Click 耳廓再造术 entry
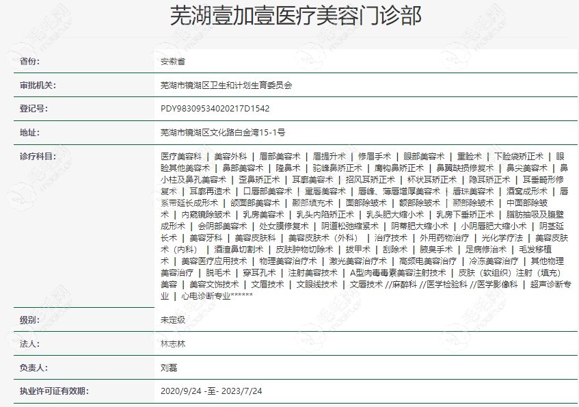 (210, 192)
